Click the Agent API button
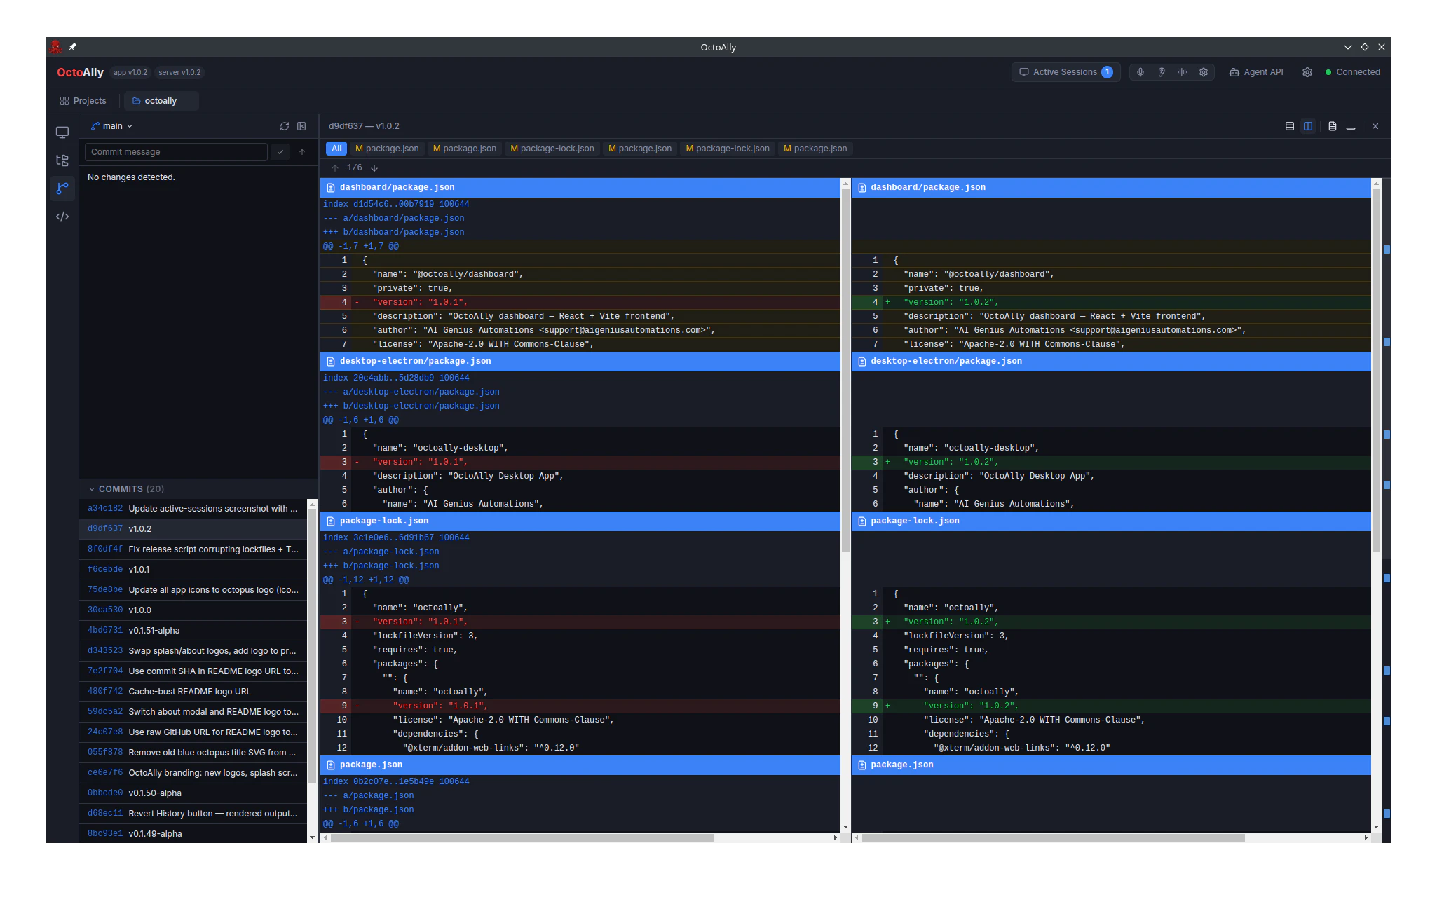 pos(1256,72)
